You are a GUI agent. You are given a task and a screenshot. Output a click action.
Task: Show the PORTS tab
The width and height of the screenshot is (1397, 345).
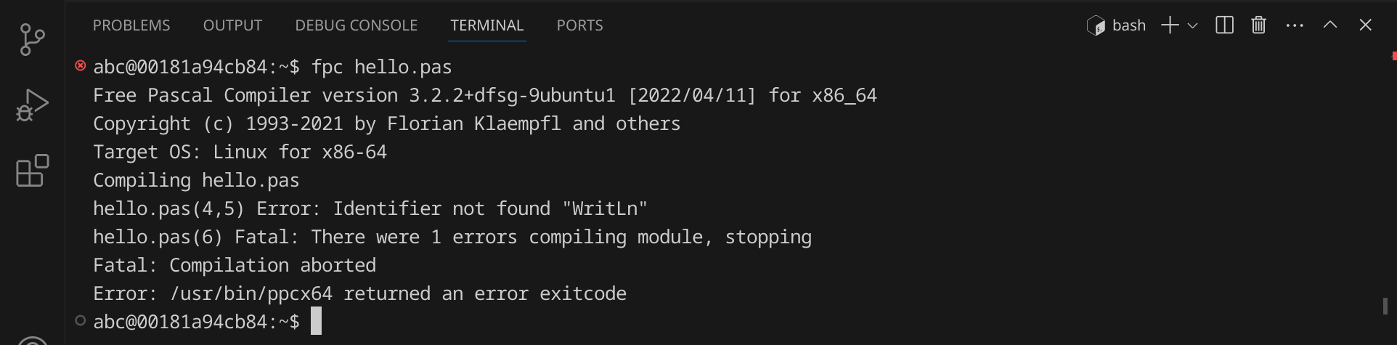tap(579, 25)
